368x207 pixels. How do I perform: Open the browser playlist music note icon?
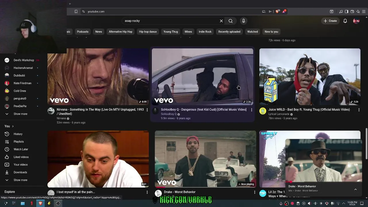(x=341, y=11)
